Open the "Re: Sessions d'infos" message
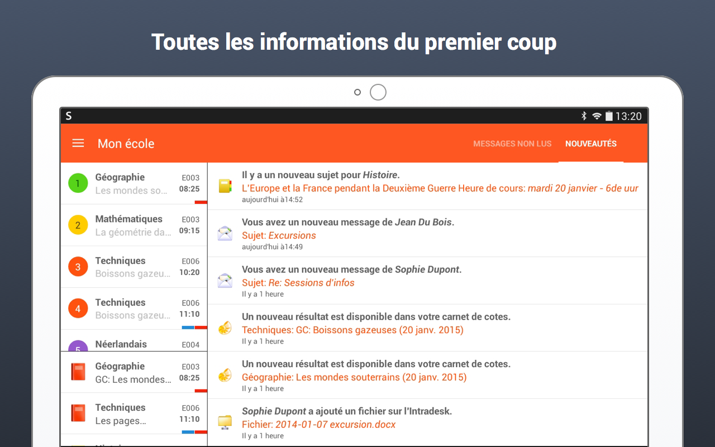This screenshot has height=447, width=715. [x=298, y=283]
